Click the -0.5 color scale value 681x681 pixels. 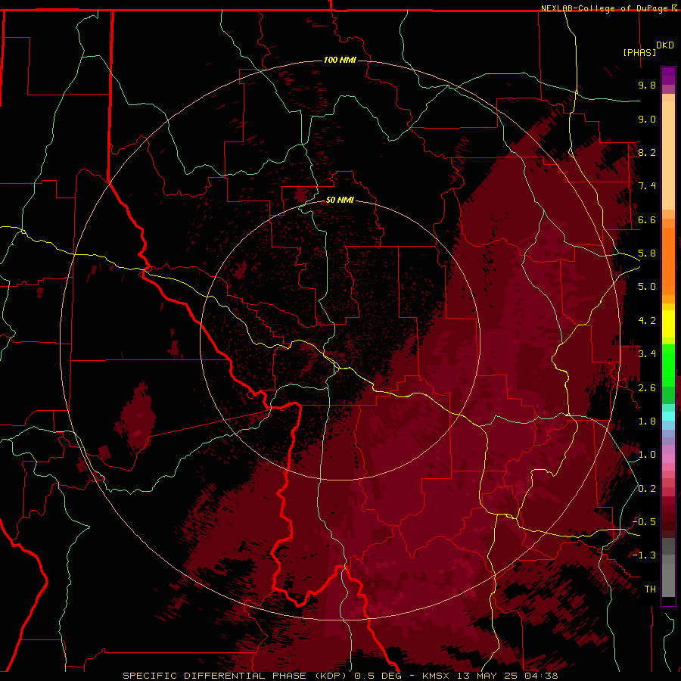pyautogui.click(x=644, y=522)
